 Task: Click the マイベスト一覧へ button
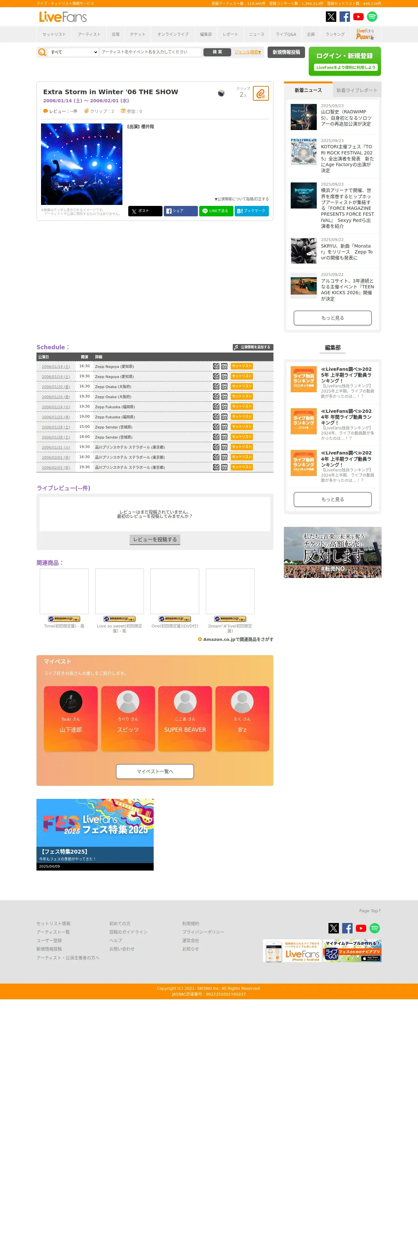(x=155, y=771)
